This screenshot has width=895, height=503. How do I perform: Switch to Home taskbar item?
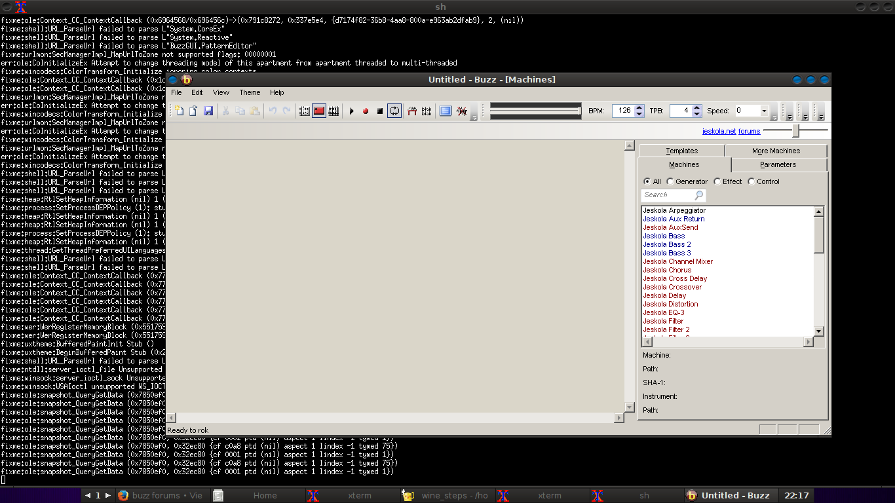[x=259, y=495]
